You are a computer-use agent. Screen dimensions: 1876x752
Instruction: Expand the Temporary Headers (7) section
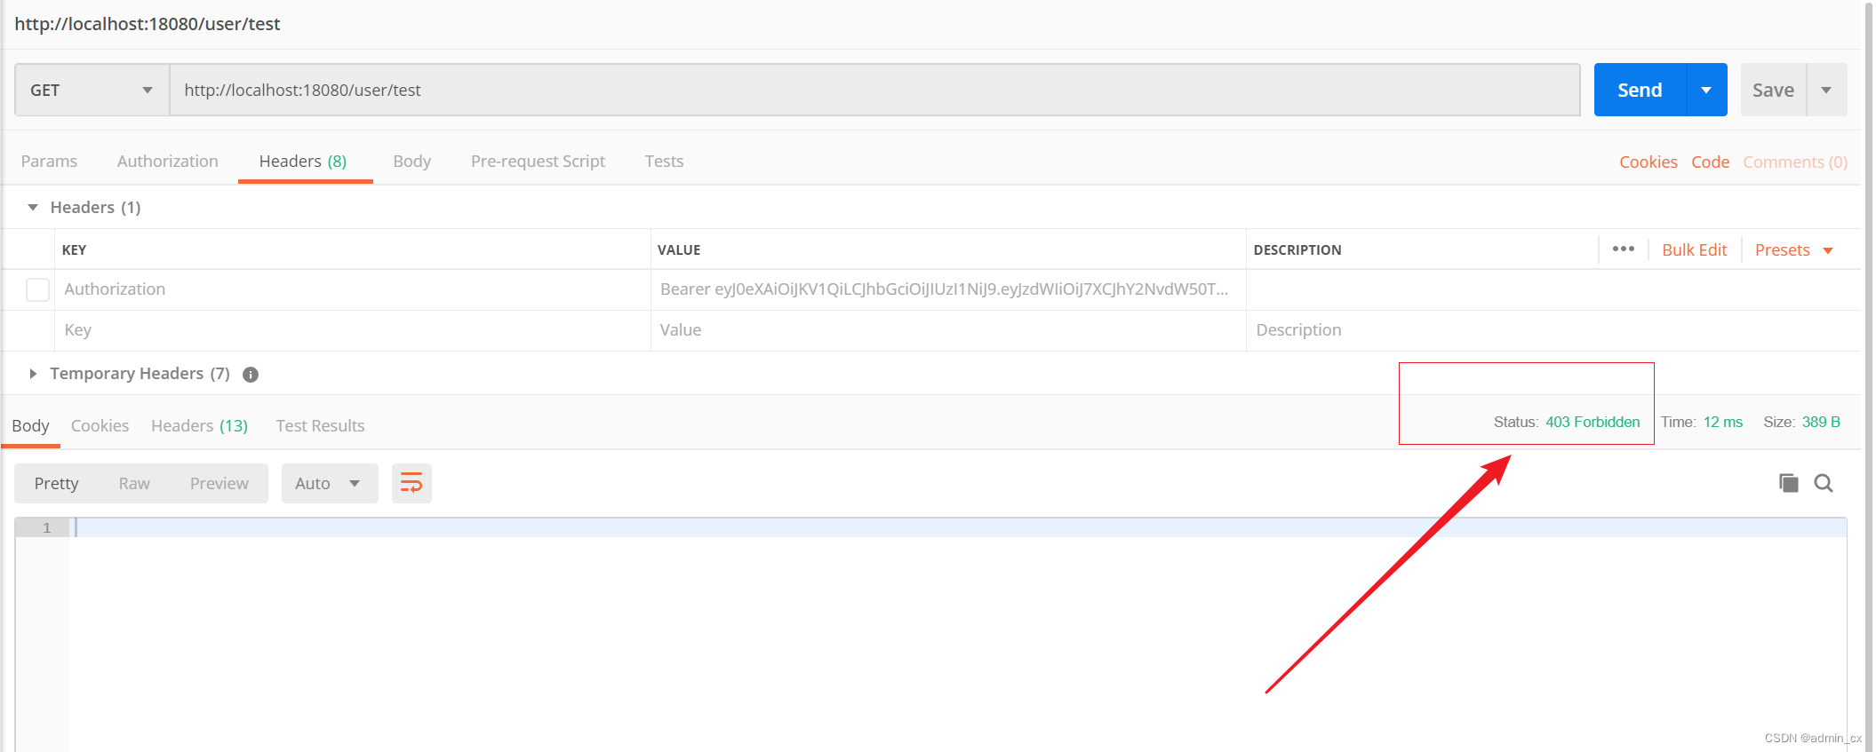(33, 374)
